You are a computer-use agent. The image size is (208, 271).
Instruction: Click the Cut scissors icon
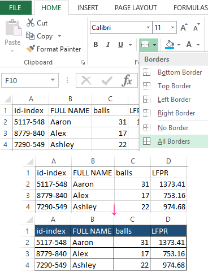31,23
